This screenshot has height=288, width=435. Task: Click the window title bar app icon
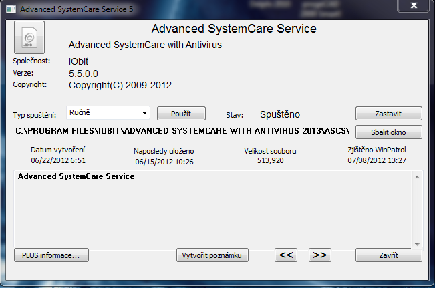11,9
